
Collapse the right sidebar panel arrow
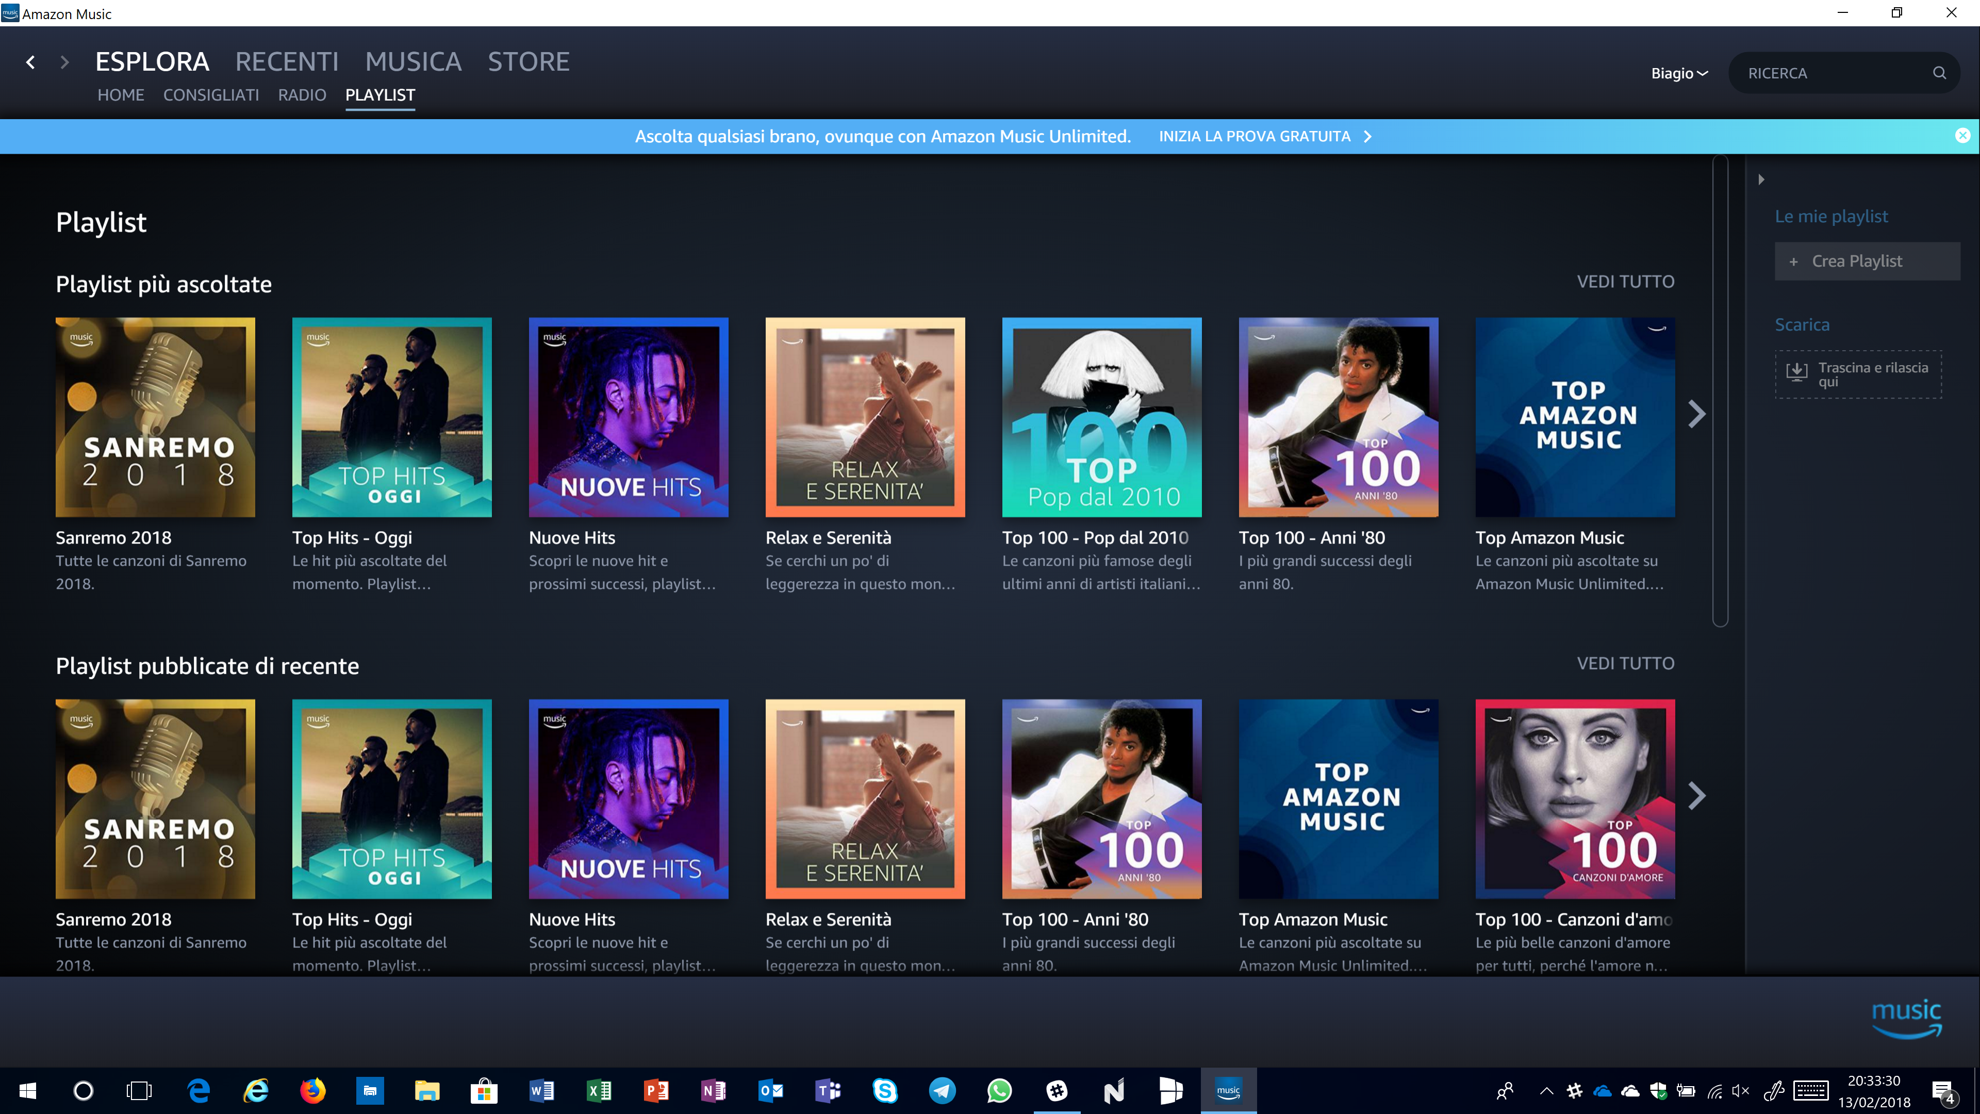1761,179
